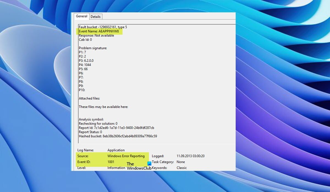
Task: Click the P10: line
Action: [82, 90]
